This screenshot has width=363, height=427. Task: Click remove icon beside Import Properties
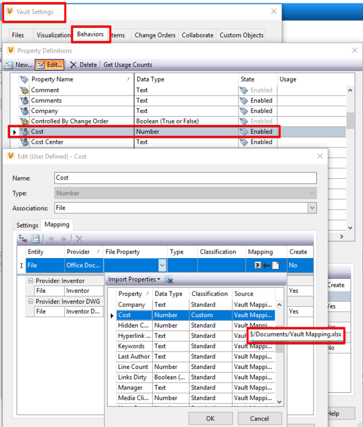click(x=169, y=279)
